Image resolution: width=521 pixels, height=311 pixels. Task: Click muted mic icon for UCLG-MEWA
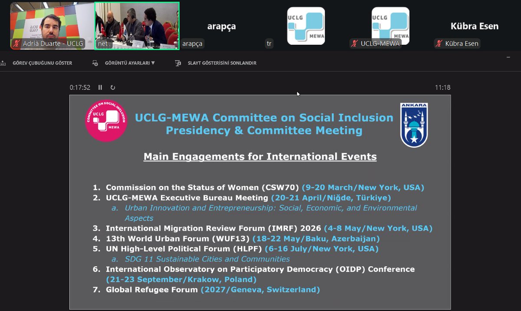(x=355, y=43)
